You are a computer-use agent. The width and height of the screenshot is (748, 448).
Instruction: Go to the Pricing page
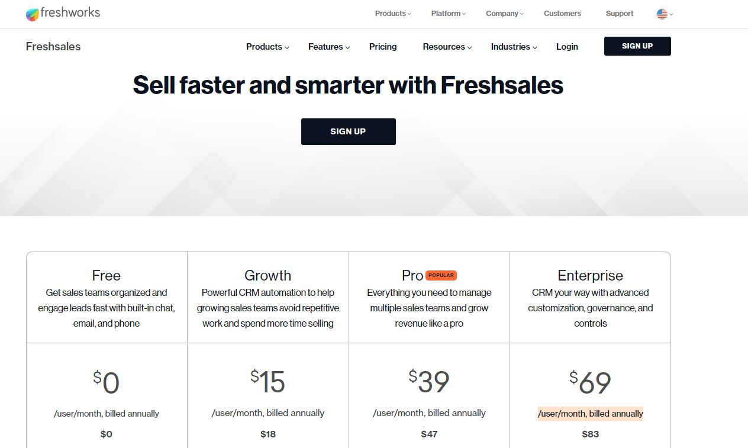coord(383,47)
